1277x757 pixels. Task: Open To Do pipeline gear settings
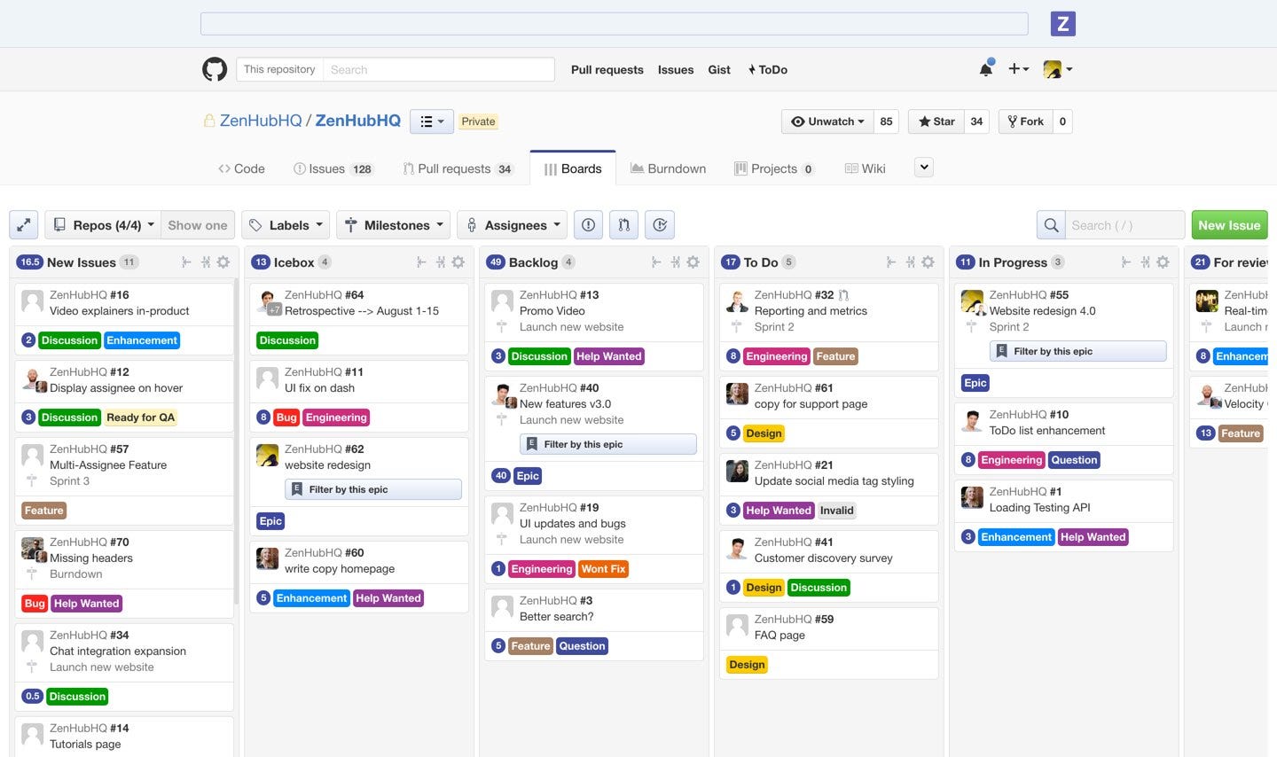(x=928, y=262)
